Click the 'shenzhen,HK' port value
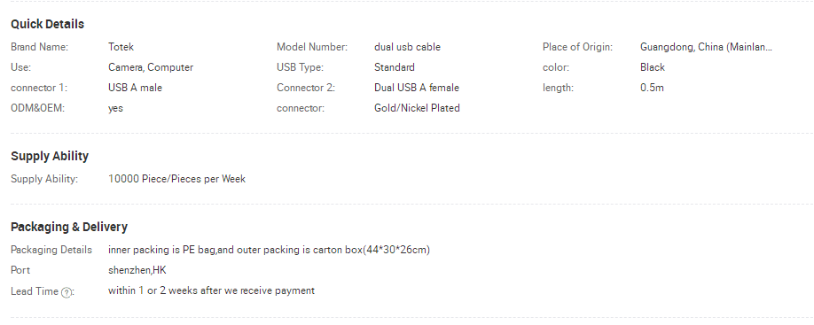The width and height of the screenshot is (814, 325). click(x=137, y=270)
